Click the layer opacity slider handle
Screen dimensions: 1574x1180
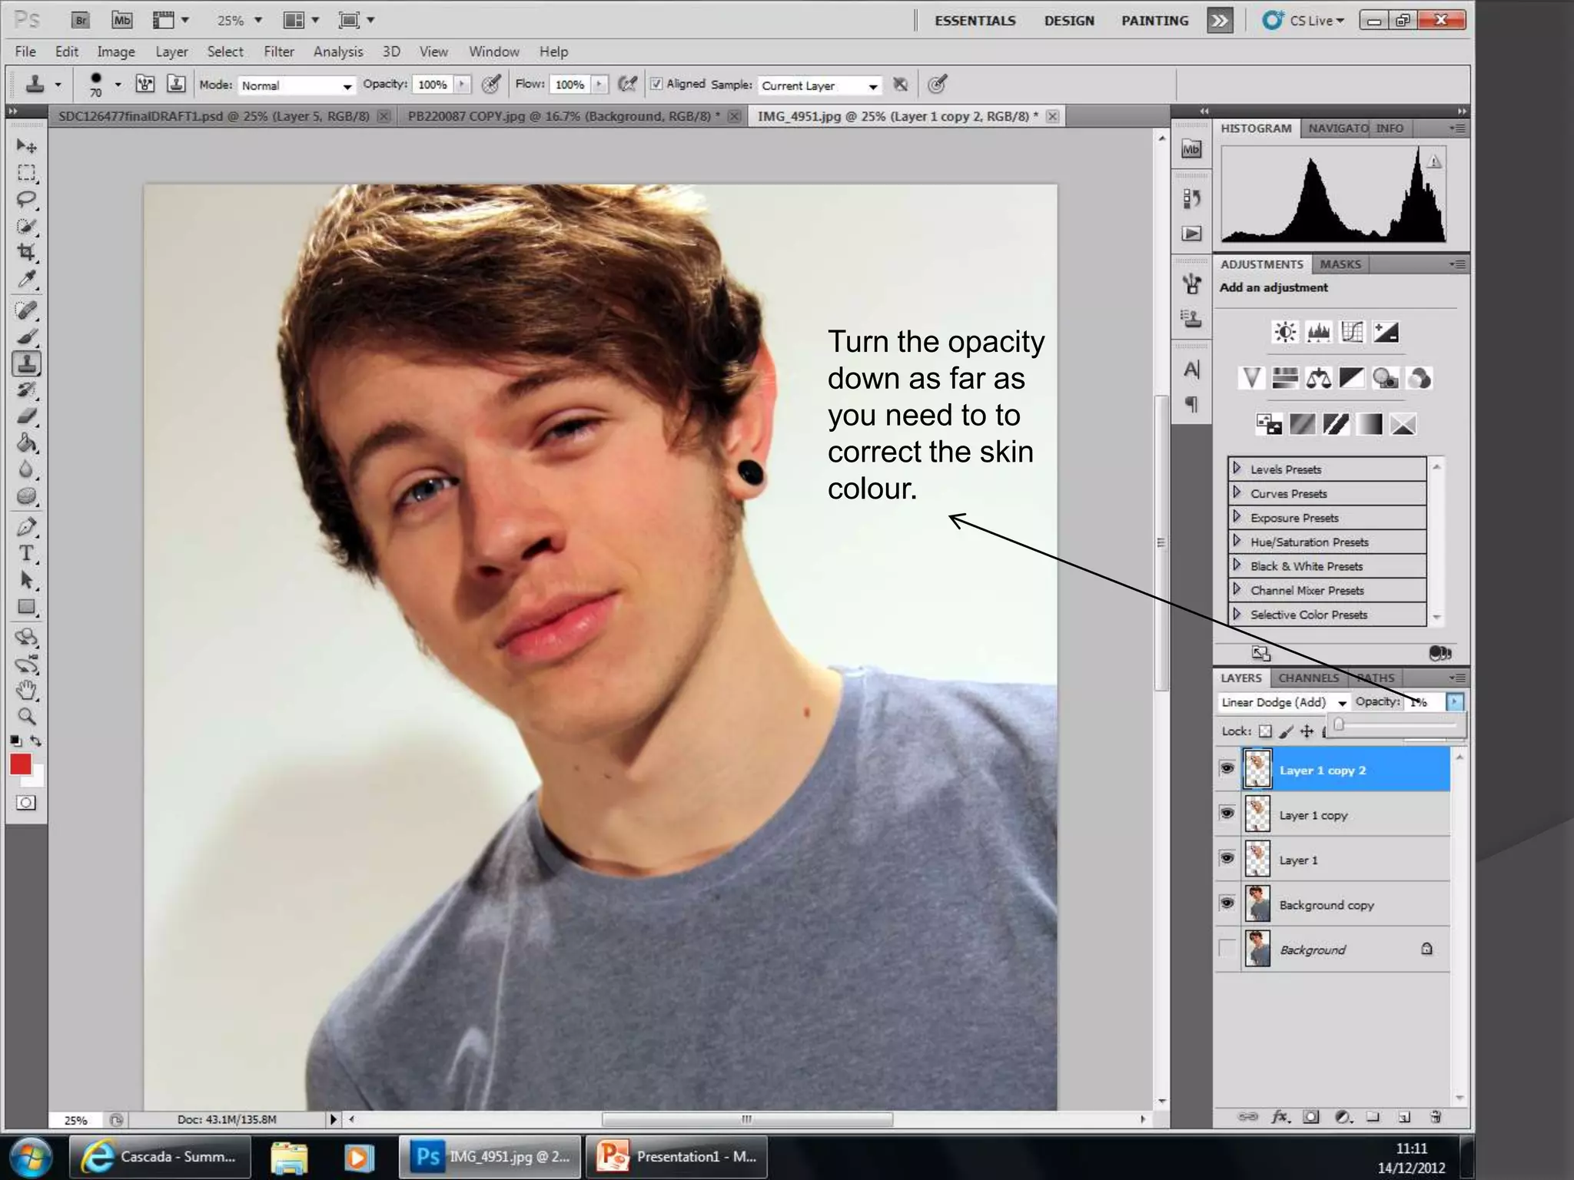click(x=1338, y=724)
